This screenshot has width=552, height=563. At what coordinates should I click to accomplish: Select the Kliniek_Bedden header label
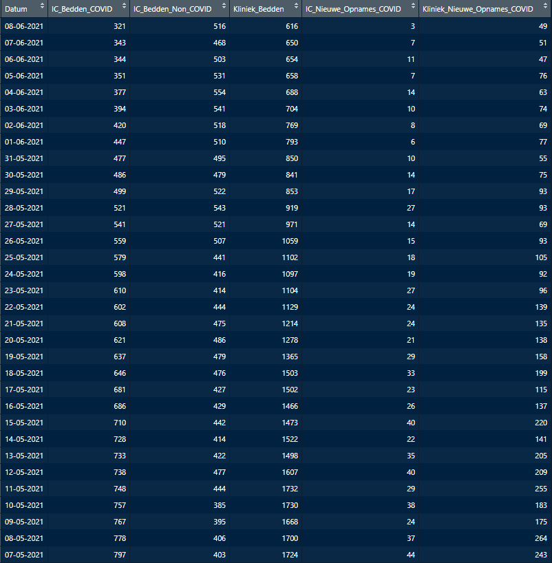point(259,9)
